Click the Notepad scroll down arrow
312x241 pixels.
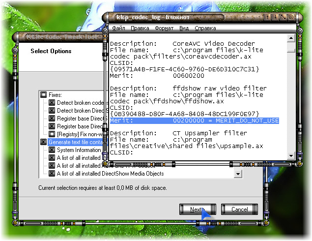pyautogui.click(x=291, y=155)
